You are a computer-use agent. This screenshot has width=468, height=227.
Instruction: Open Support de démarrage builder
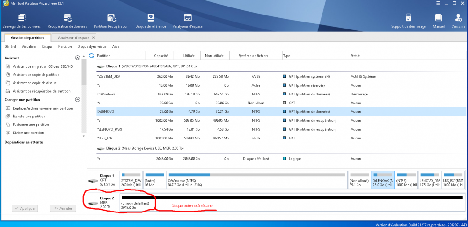408,21
